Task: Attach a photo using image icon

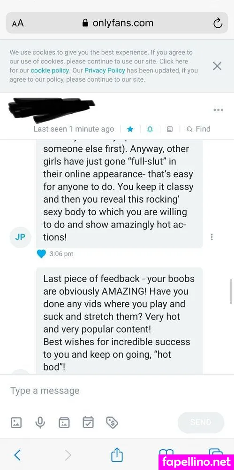Action: click(16, 423)
